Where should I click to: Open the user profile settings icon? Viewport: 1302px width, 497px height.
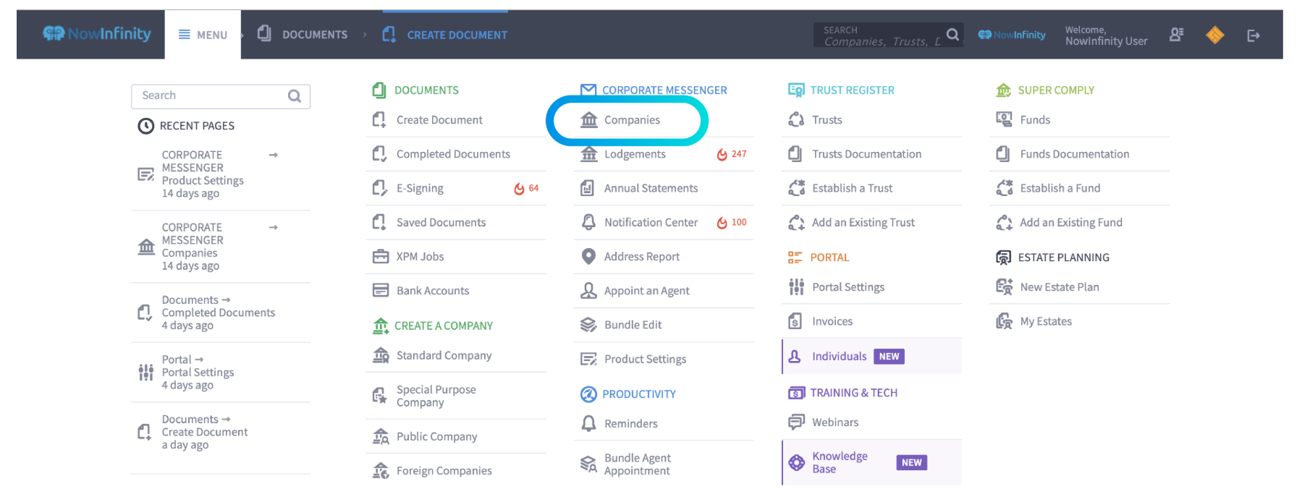1177,35
